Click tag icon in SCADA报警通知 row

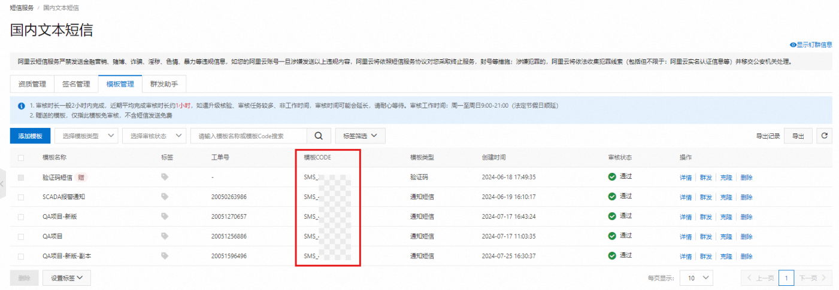pos(165,197)
